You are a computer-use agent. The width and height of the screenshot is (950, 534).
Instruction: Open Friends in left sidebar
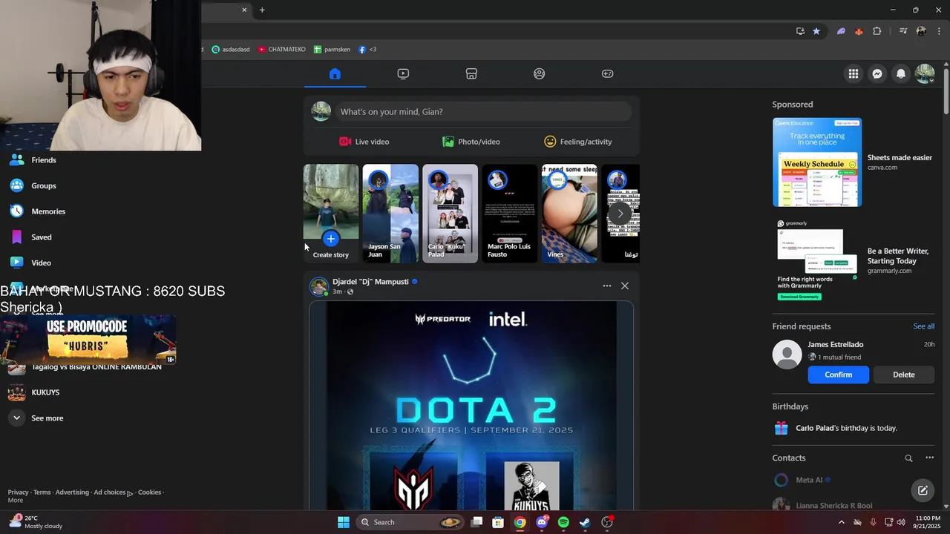(44, 160)
